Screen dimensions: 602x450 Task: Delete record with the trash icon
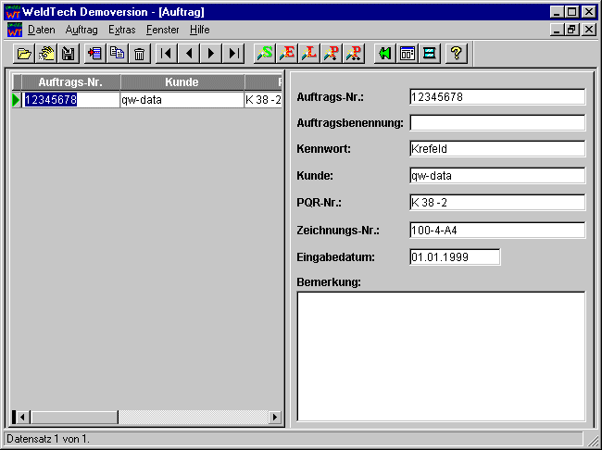point(139,54)
